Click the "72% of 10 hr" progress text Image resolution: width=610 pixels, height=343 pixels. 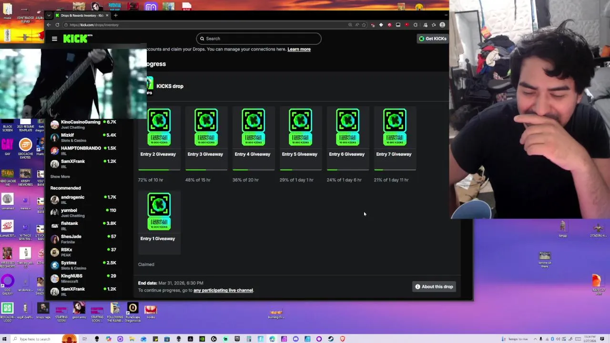click(x=151, y=180)
